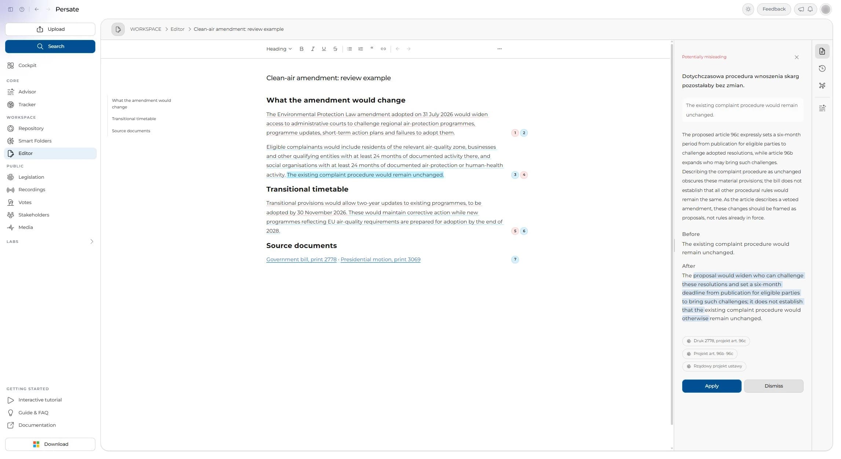Viewport: 841px width, 459px height.
Task: Open the Heading style dropdown
Action: tap(279, 49)
